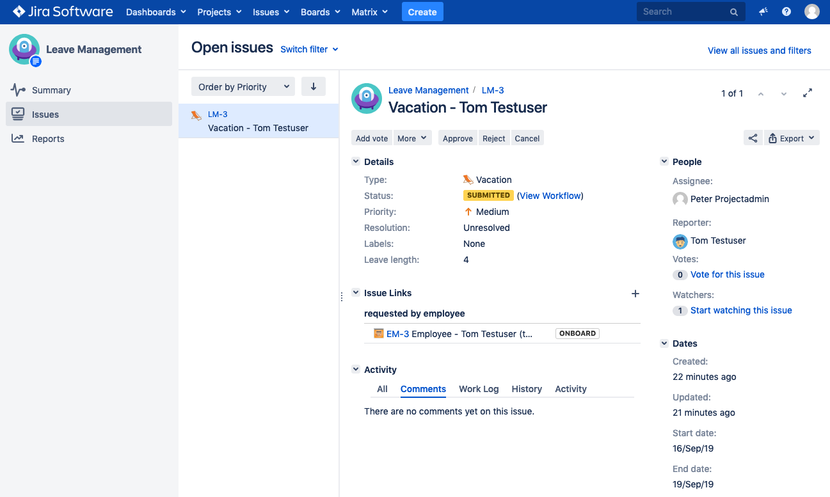Expand issue to full screen
Viewport: 830px width, 497px height.
pos(808,93)
